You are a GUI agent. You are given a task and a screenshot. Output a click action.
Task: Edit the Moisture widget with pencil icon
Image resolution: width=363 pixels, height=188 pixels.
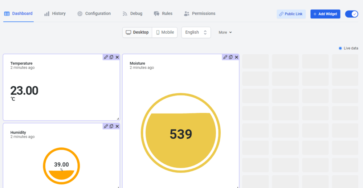[225, 57]
